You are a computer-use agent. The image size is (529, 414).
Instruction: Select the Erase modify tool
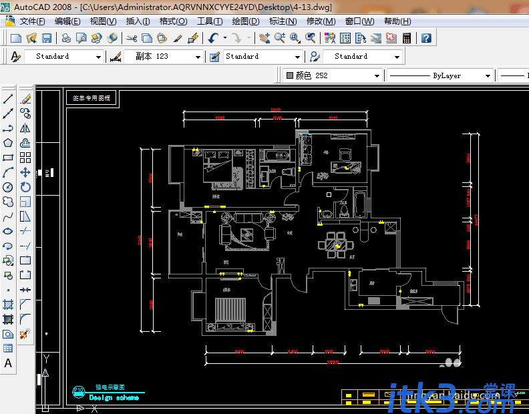(25, 99)
